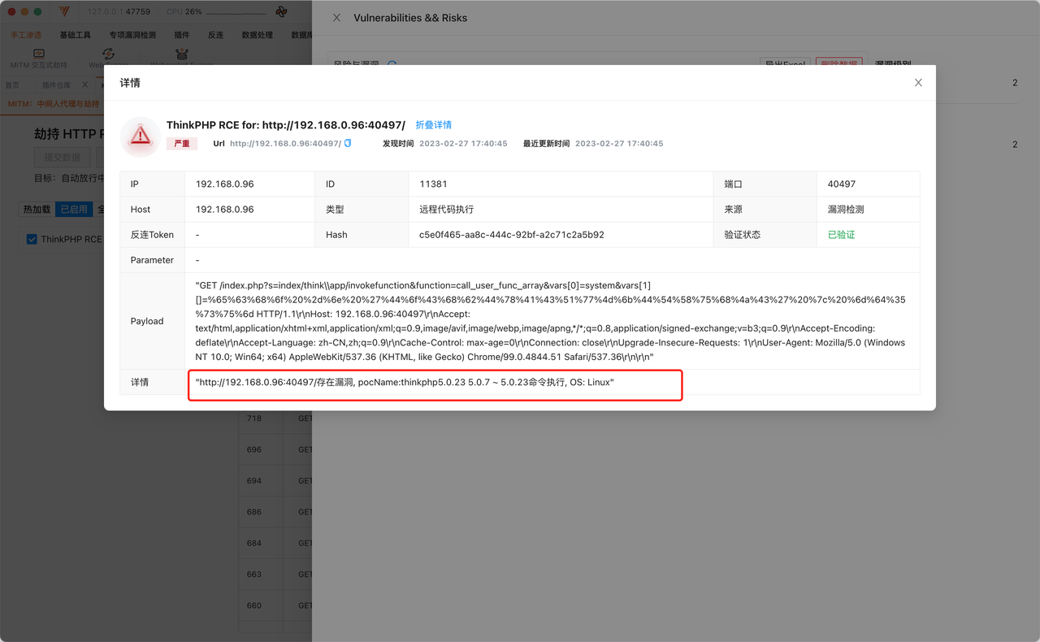Click the ThinkPHP RCE for title heading
This screenshot has width=1040, height=642.
click(x=286, y=125)
